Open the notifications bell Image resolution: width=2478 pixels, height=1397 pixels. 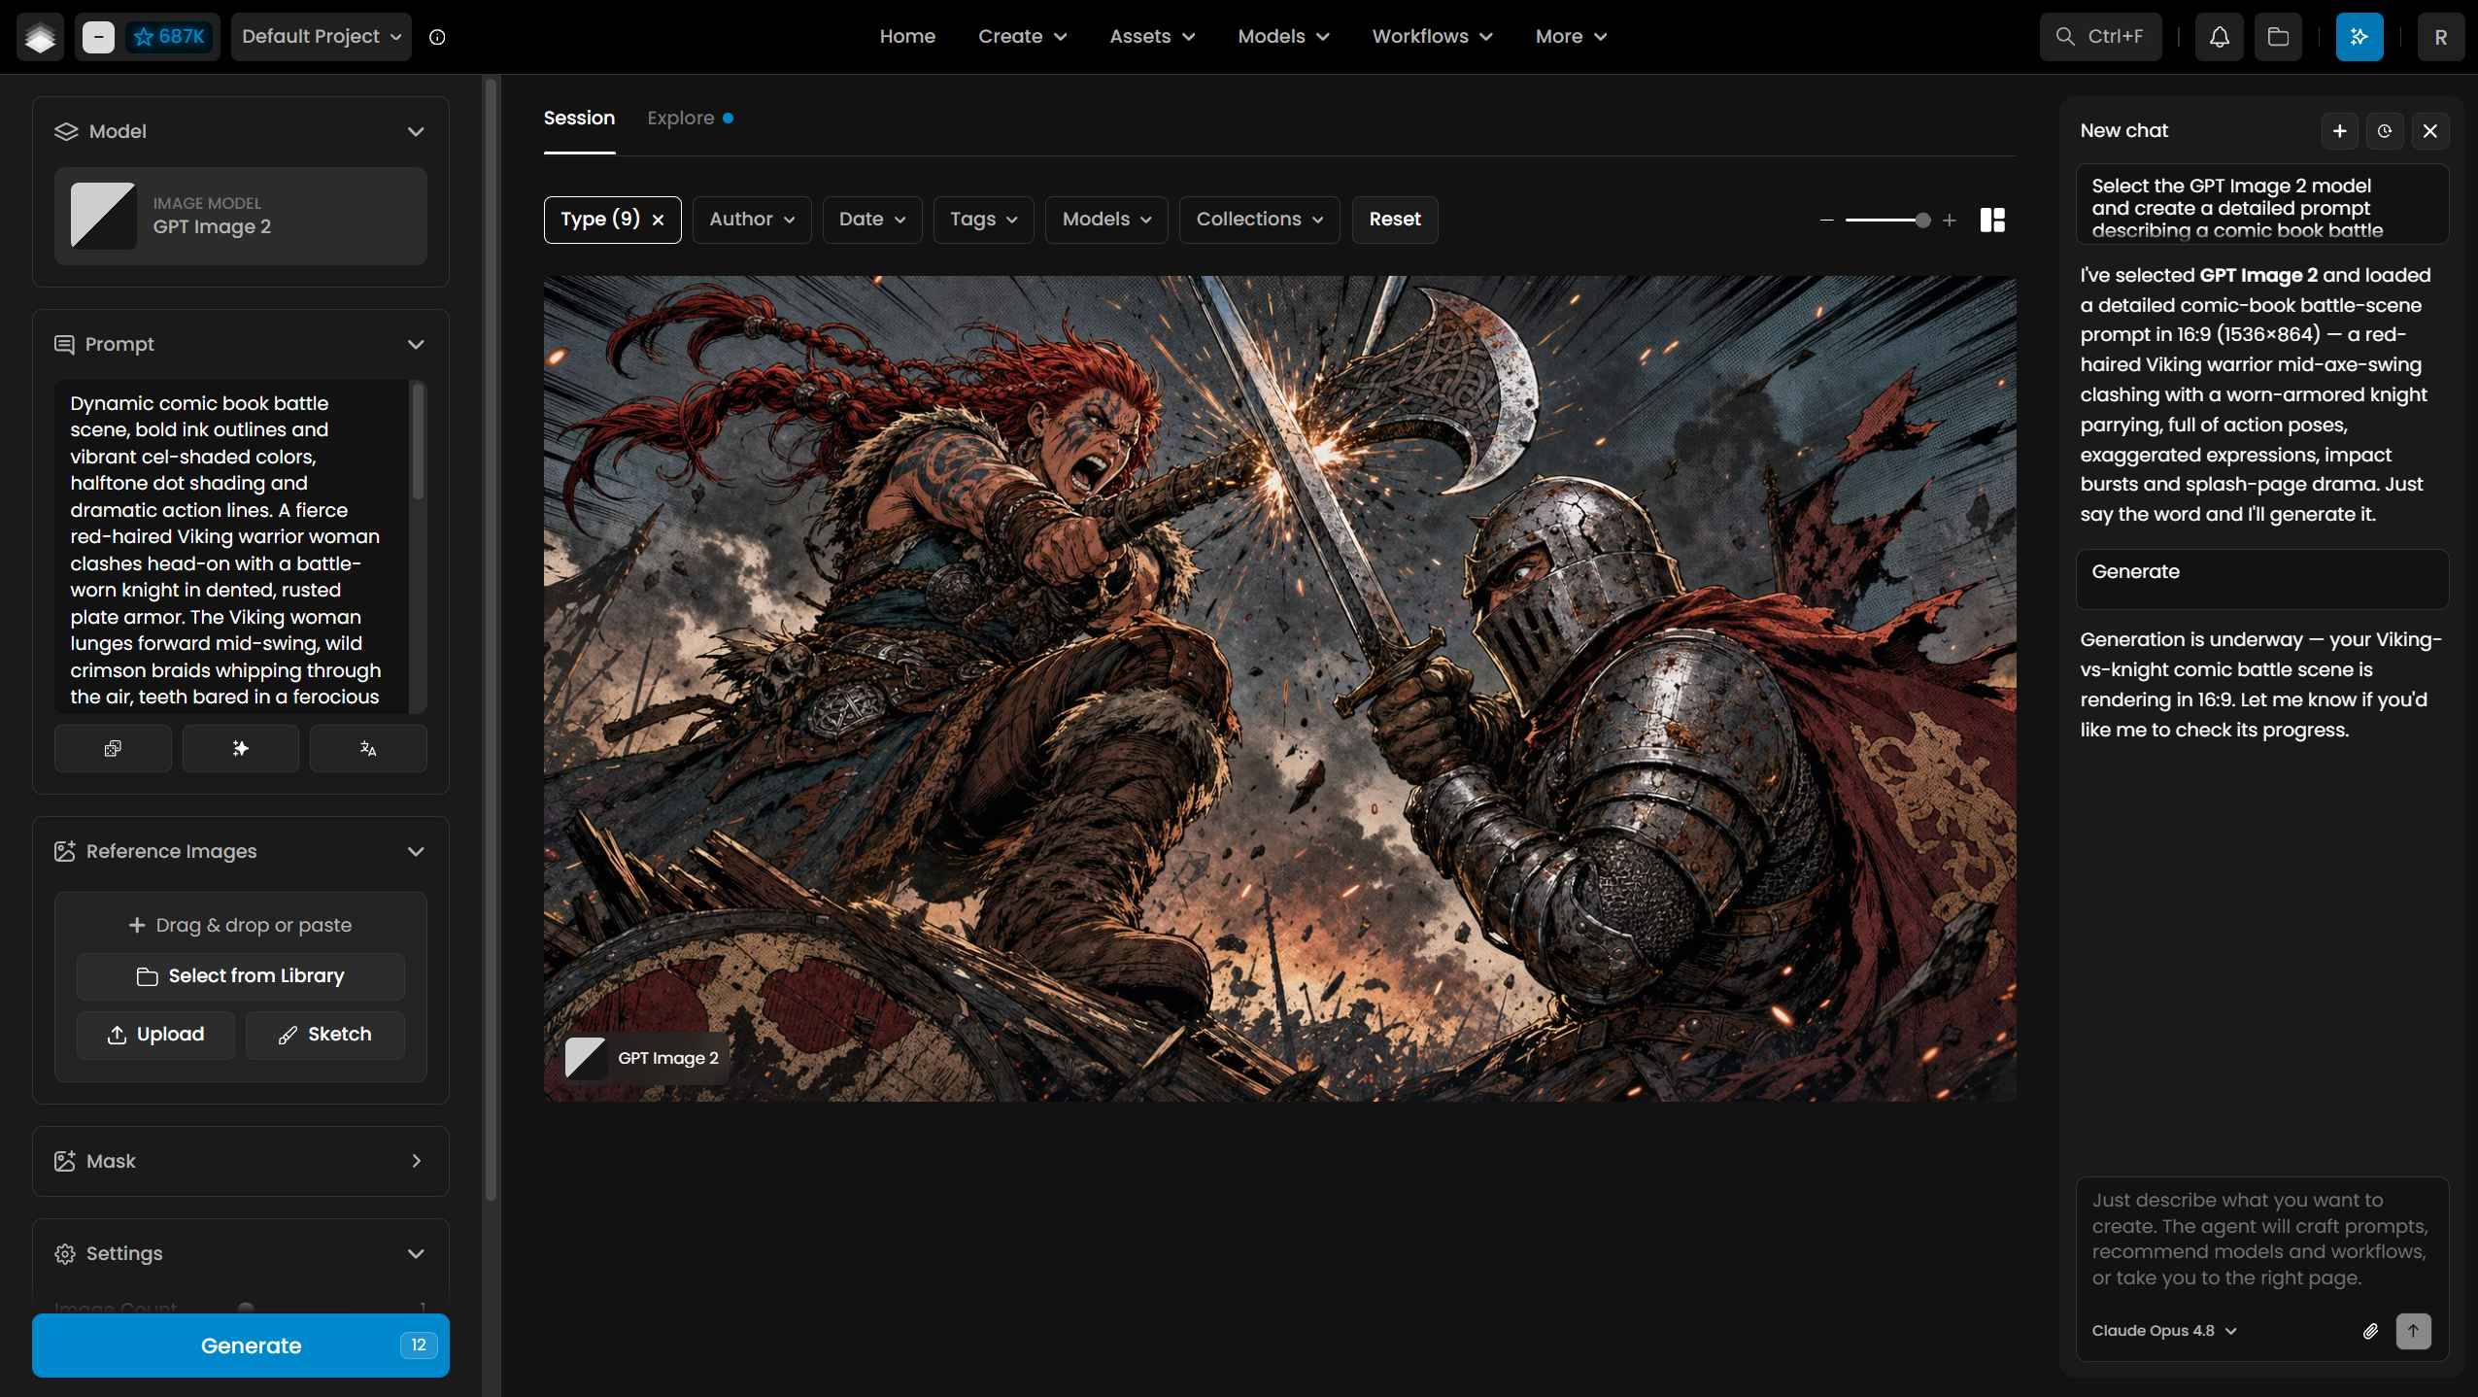coord(2220,37)
